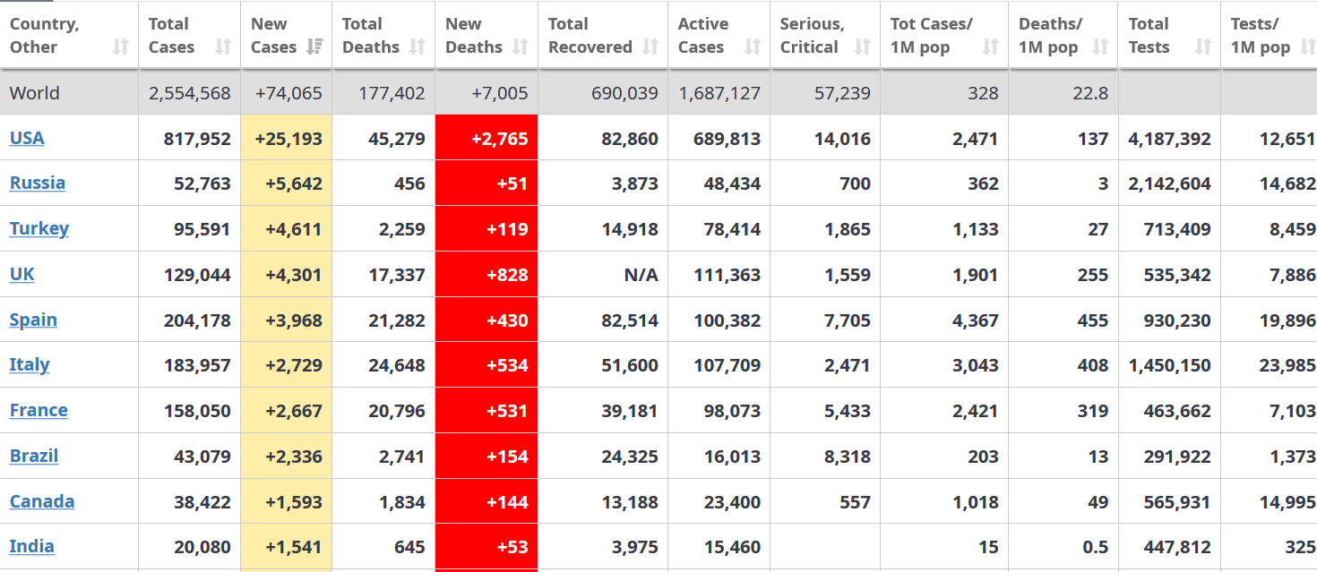Image resolution: width=1317 pixels, height=572 pixels.
Task: Sort by New Deaths arrows icon
Action: (520, 47)
